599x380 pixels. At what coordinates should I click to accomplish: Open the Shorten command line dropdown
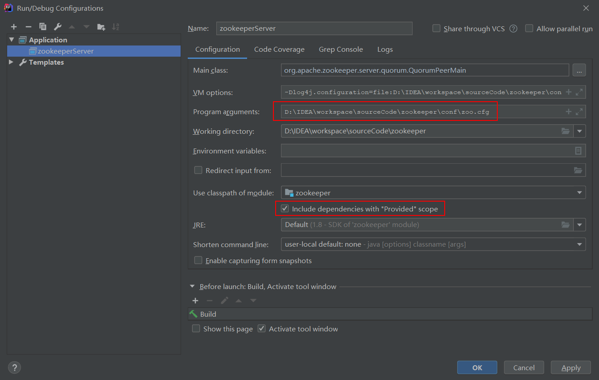579,244
